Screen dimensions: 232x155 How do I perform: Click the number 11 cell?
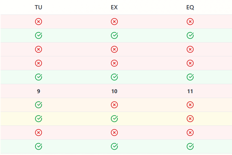tap(190, 91)
